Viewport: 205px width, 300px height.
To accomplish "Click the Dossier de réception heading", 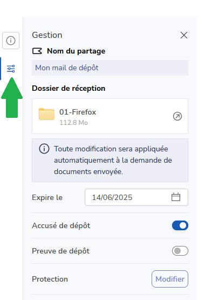I will coord(69,89).
